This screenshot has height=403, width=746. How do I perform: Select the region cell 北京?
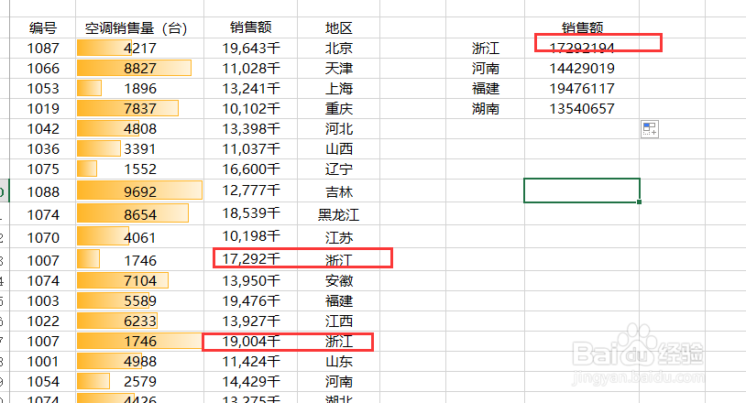tap(339, 48)
